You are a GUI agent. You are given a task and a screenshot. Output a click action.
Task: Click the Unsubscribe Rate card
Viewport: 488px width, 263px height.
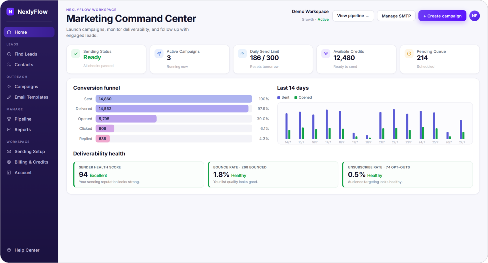click(x=407, y=174)
